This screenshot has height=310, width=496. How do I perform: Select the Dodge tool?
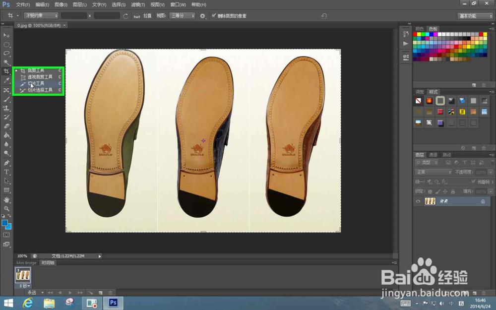tap(6, 153)
